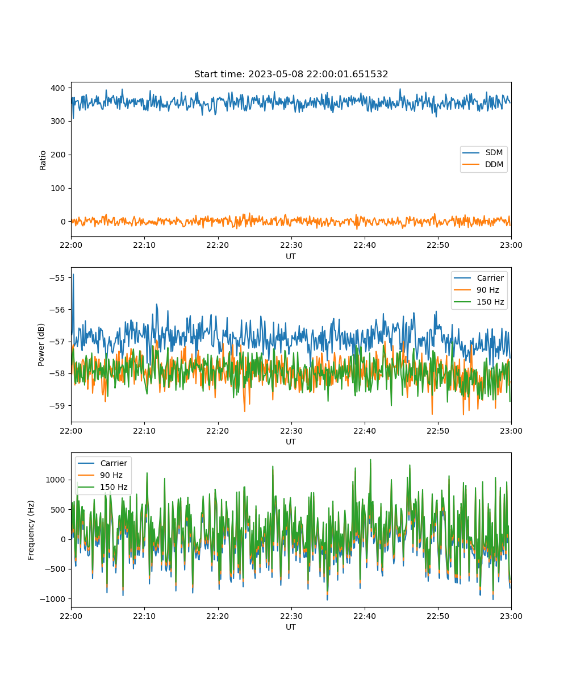
Task: Click the 22:10 tick under the Ratio plot
Action: [x=144, y=245]
